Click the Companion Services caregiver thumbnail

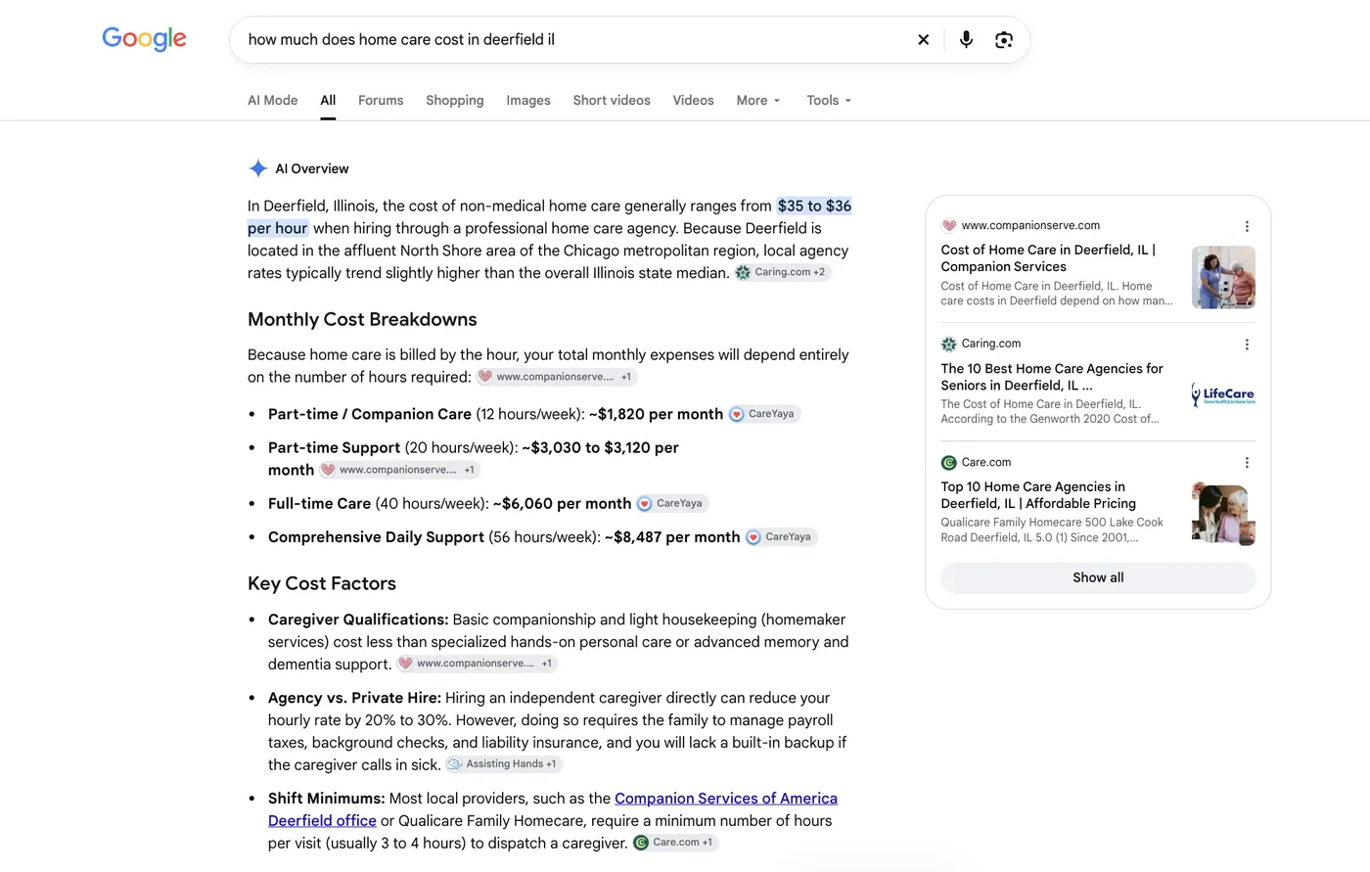1223,277
